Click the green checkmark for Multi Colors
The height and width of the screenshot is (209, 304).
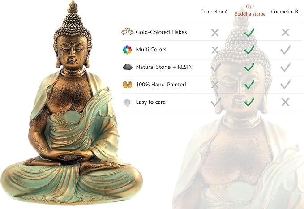(249, 50)
